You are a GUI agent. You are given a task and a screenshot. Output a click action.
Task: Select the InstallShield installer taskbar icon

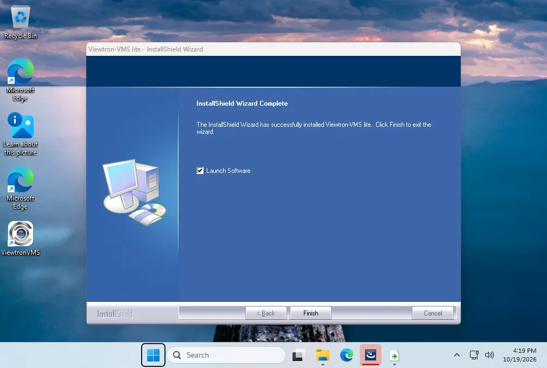coord(371,355)
